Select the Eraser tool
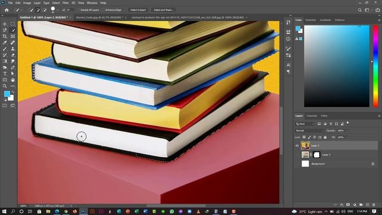The width and height of the screenshot is (382, 215). coord(13,55)
